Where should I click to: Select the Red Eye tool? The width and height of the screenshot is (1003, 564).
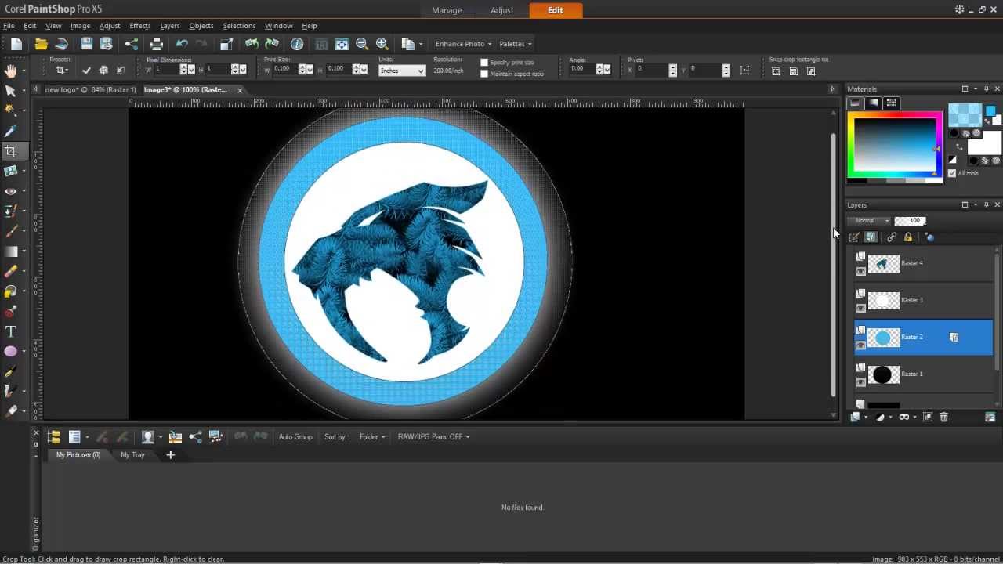pyautogui.click(x=11, y=191)
